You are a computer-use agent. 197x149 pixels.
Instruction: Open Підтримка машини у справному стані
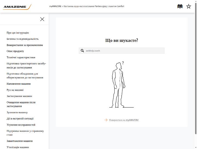click(25, 133)
